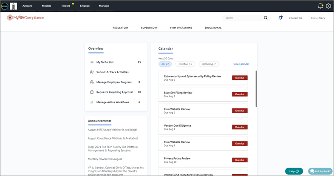Screen dimensions: 334x176
Task: Open notifications bell in the dark top bar
Action: 320,6
